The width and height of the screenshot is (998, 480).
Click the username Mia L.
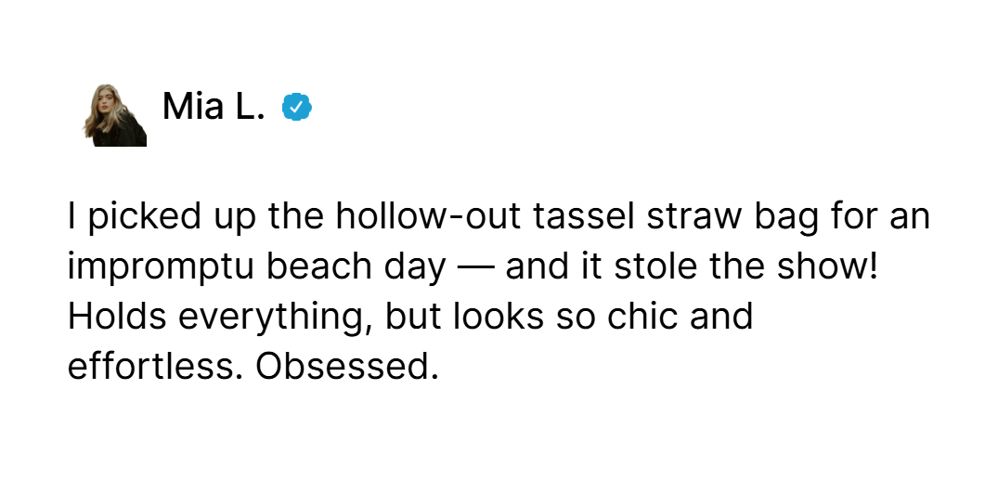click(x=214, y=107)
